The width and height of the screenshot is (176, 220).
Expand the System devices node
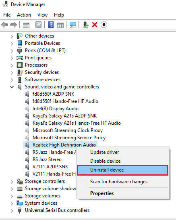click(x=12, y=203)
